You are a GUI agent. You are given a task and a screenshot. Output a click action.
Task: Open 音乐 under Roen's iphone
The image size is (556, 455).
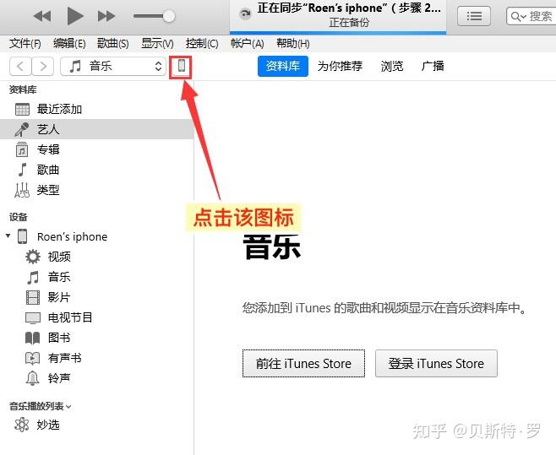(59, 277)
